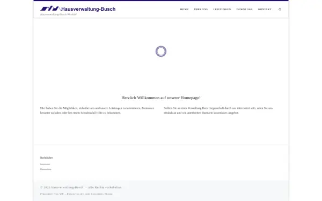Go to the HOME menu item
The image size is (322, 201).
[184, 9]
